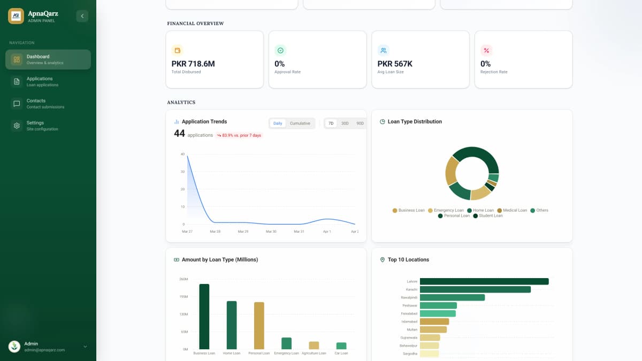
Task: Click the Rawalpindi location bar
Action: point(452,297)
